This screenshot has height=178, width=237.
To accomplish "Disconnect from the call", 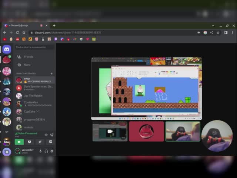I will coord(52,135).
